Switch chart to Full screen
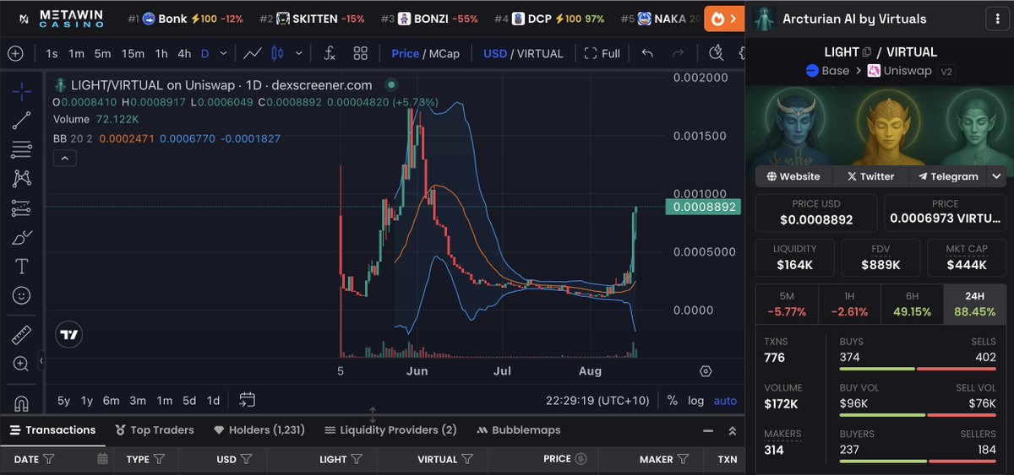This screenshot has height=475, width=1014. coord(602,53)
